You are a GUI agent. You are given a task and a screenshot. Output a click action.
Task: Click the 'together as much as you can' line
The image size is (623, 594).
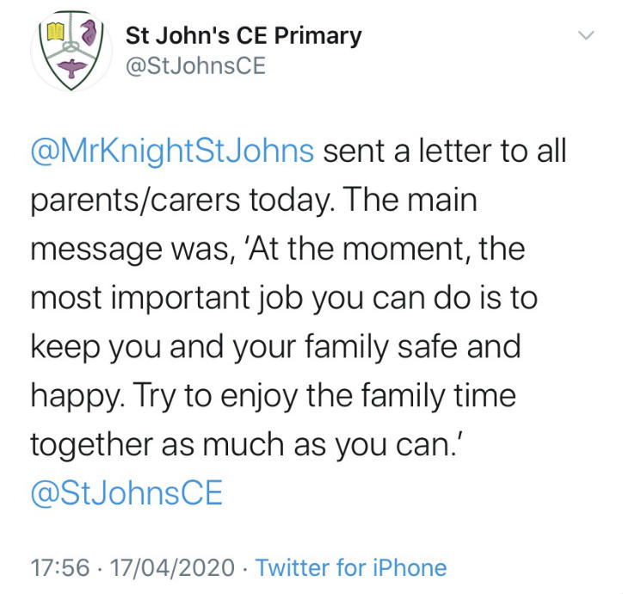coord(247,445)
